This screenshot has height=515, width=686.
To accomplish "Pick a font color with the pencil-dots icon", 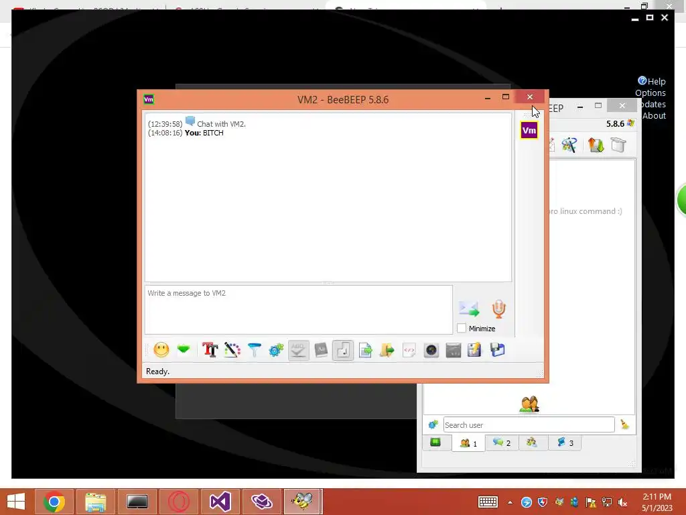I will click(x=232, y=350).
